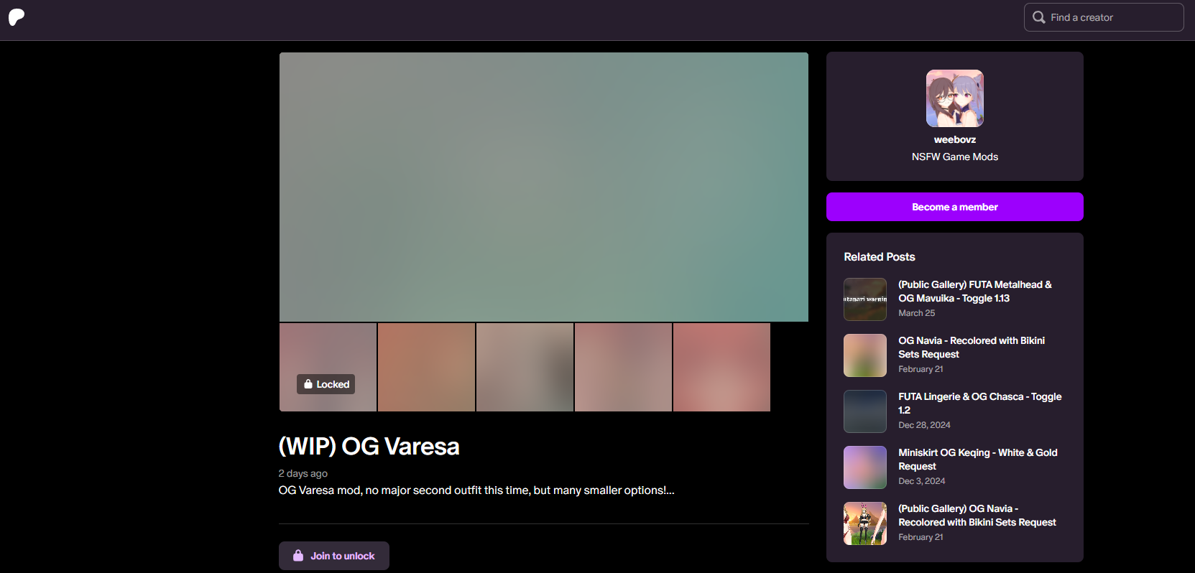Image resolution: width=1195 pixels, height=573 pixels.
Task: Select the second blurred gallery thumbnail
Action: (x=426, y=367)
